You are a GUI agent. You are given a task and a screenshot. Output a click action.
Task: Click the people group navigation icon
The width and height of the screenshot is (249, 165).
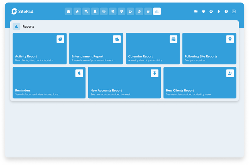point(139,12)
